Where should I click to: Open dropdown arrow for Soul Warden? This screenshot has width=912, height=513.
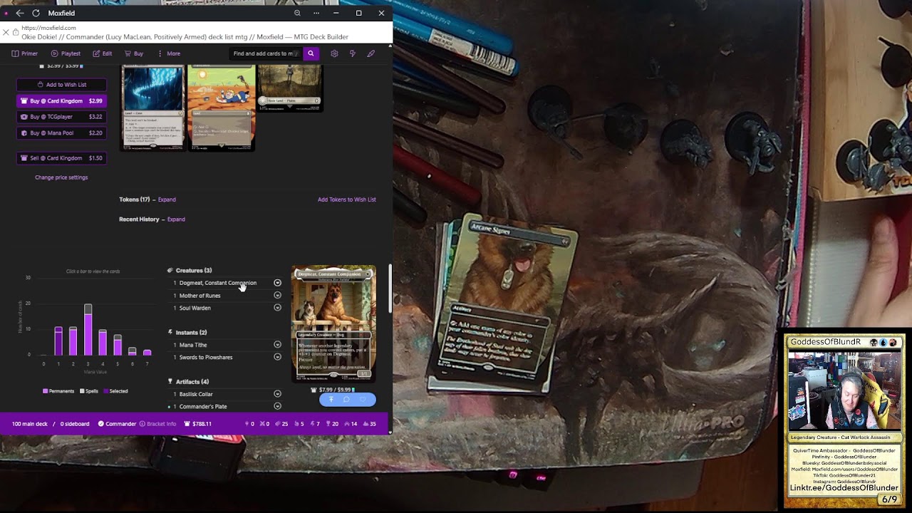(278, 308)
